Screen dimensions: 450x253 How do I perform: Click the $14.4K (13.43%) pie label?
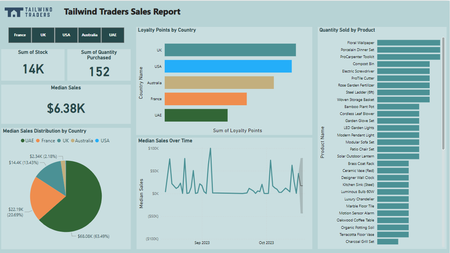[23, 163]
